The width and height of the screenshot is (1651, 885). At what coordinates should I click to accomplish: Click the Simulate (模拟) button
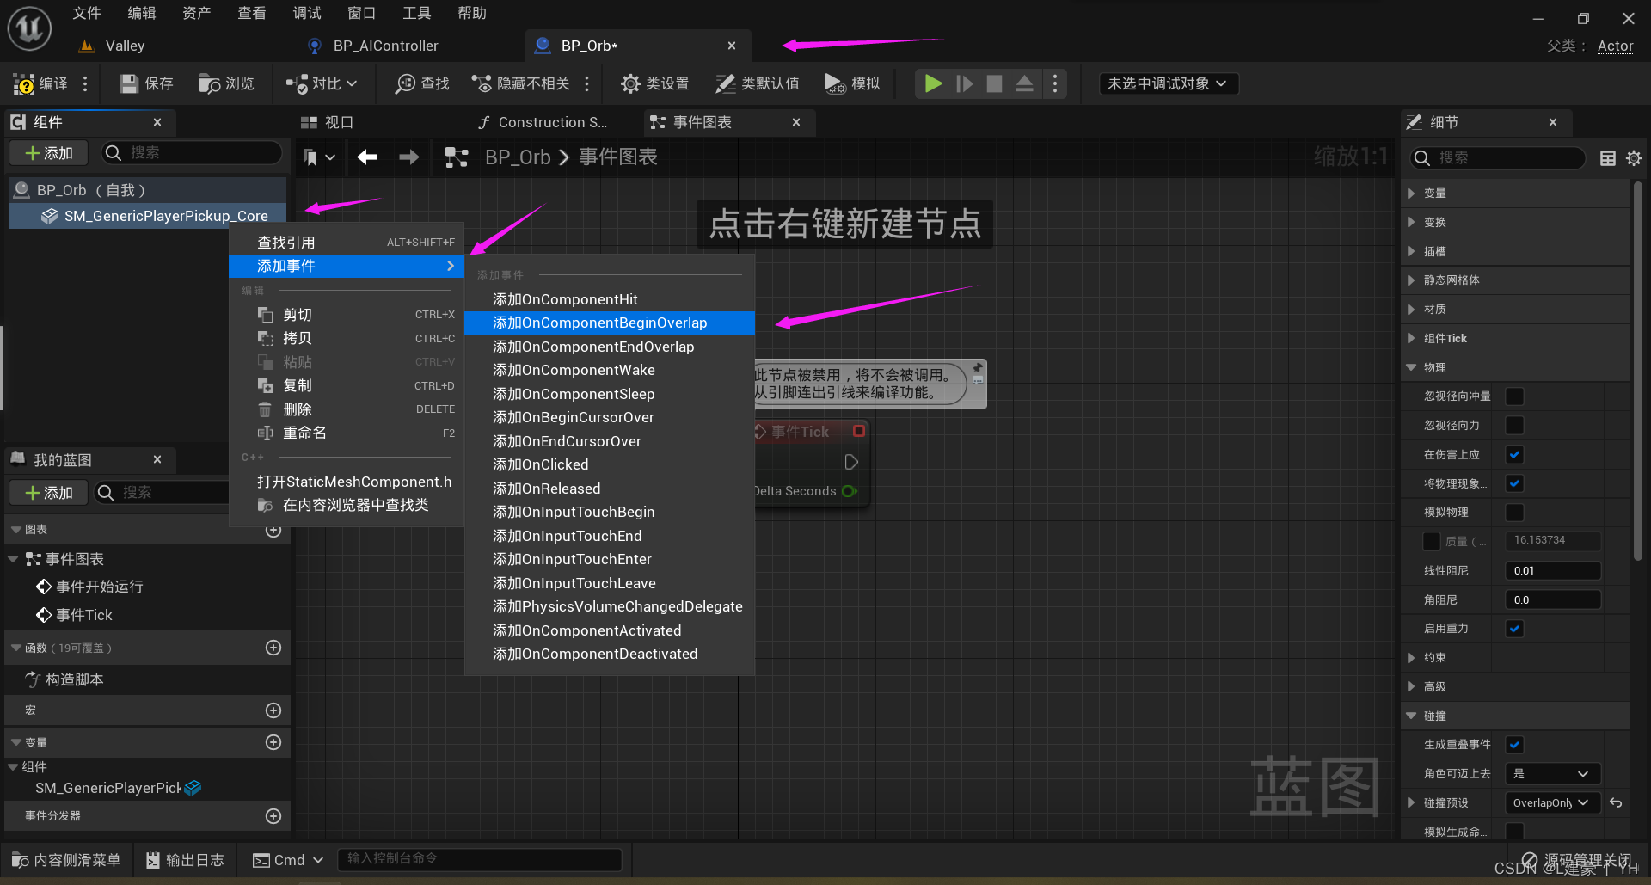pyautogui.click(x=852, y=83)
